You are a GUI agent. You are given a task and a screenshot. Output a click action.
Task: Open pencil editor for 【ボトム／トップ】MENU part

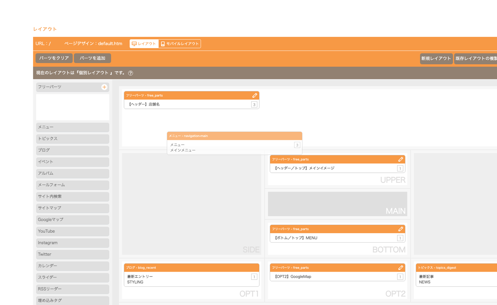[400, 229]
